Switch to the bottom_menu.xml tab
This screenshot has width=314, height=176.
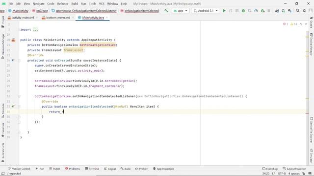pos(58,18)
